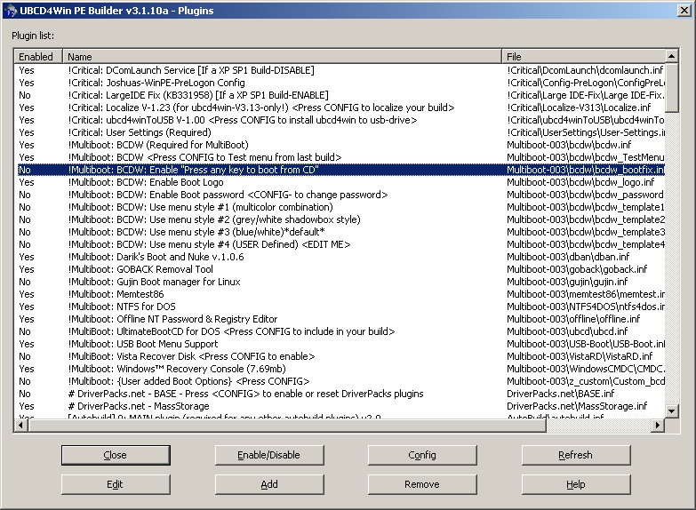The image size is (696, 510).
Task: Sort by the File column header
Action: click(x=584, y=57)
